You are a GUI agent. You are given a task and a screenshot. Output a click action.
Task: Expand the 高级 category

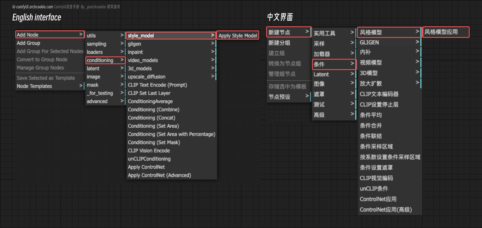[x=334, y=115]
